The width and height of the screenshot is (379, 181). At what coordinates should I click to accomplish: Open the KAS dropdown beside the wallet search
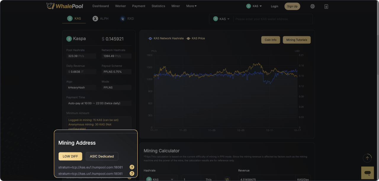[x=221, y=19]
